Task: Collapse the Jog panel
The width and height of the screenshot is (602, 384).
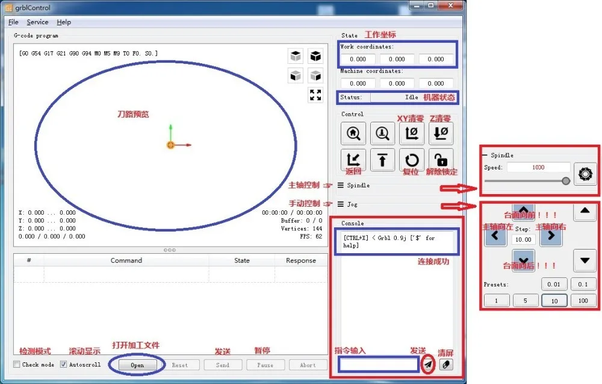Action: [350, 205]
